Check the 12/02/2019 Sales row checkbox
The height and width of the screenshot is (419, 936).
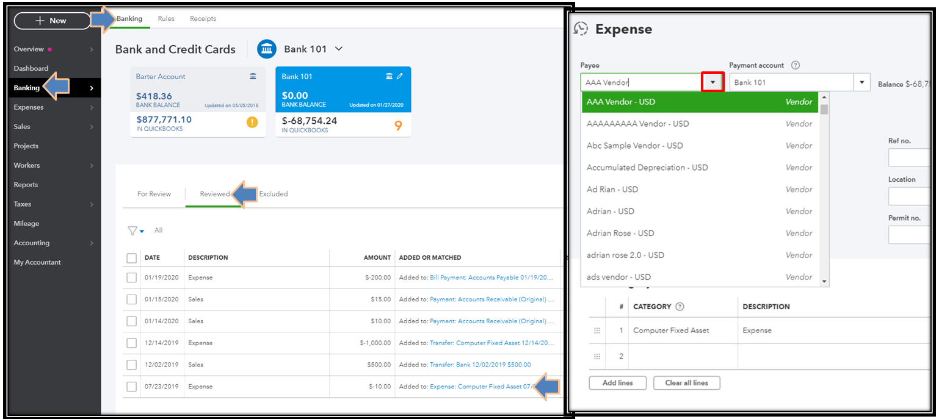(132, 365)
